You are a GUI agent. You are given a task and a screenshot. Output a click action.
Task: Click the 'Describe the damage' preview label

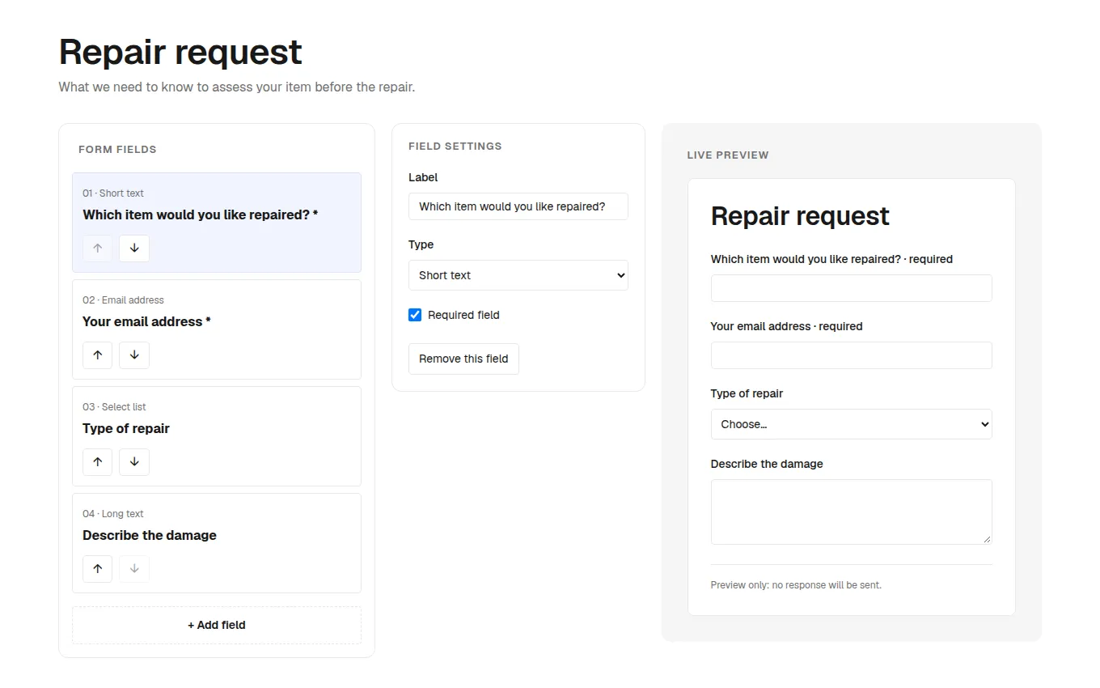click(767, 464)
